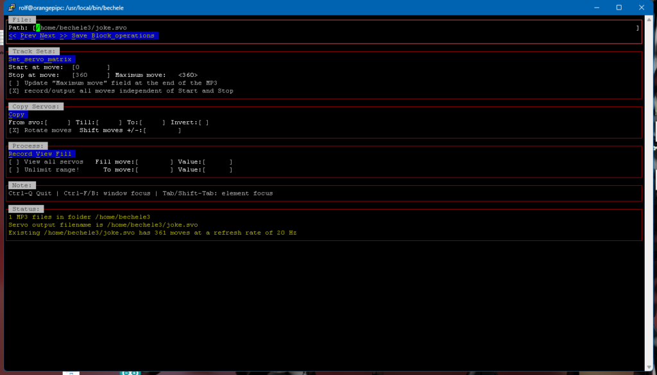
Task: Click the View button in Process section
Action: [44, 154]
